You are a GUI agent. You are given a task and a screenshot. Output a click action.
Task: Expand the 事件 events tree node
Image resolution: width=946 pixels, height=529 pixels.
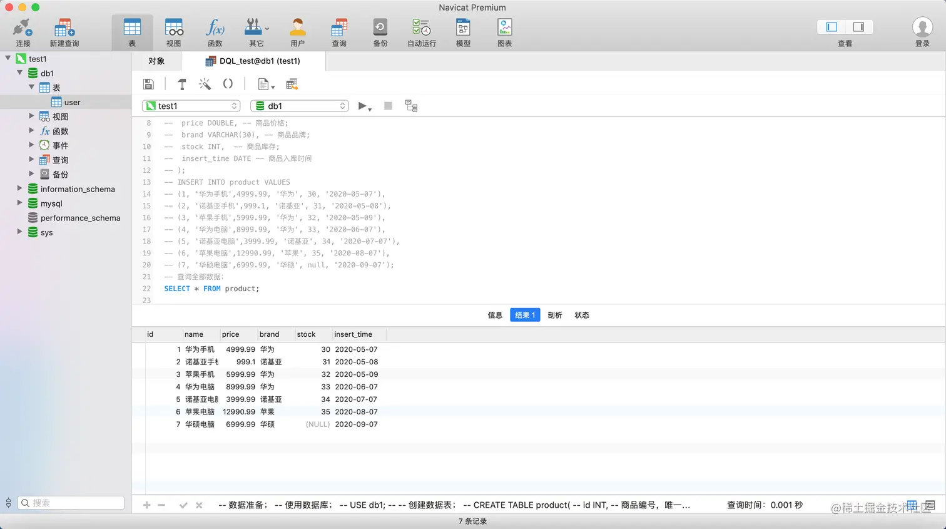point(32,145)
